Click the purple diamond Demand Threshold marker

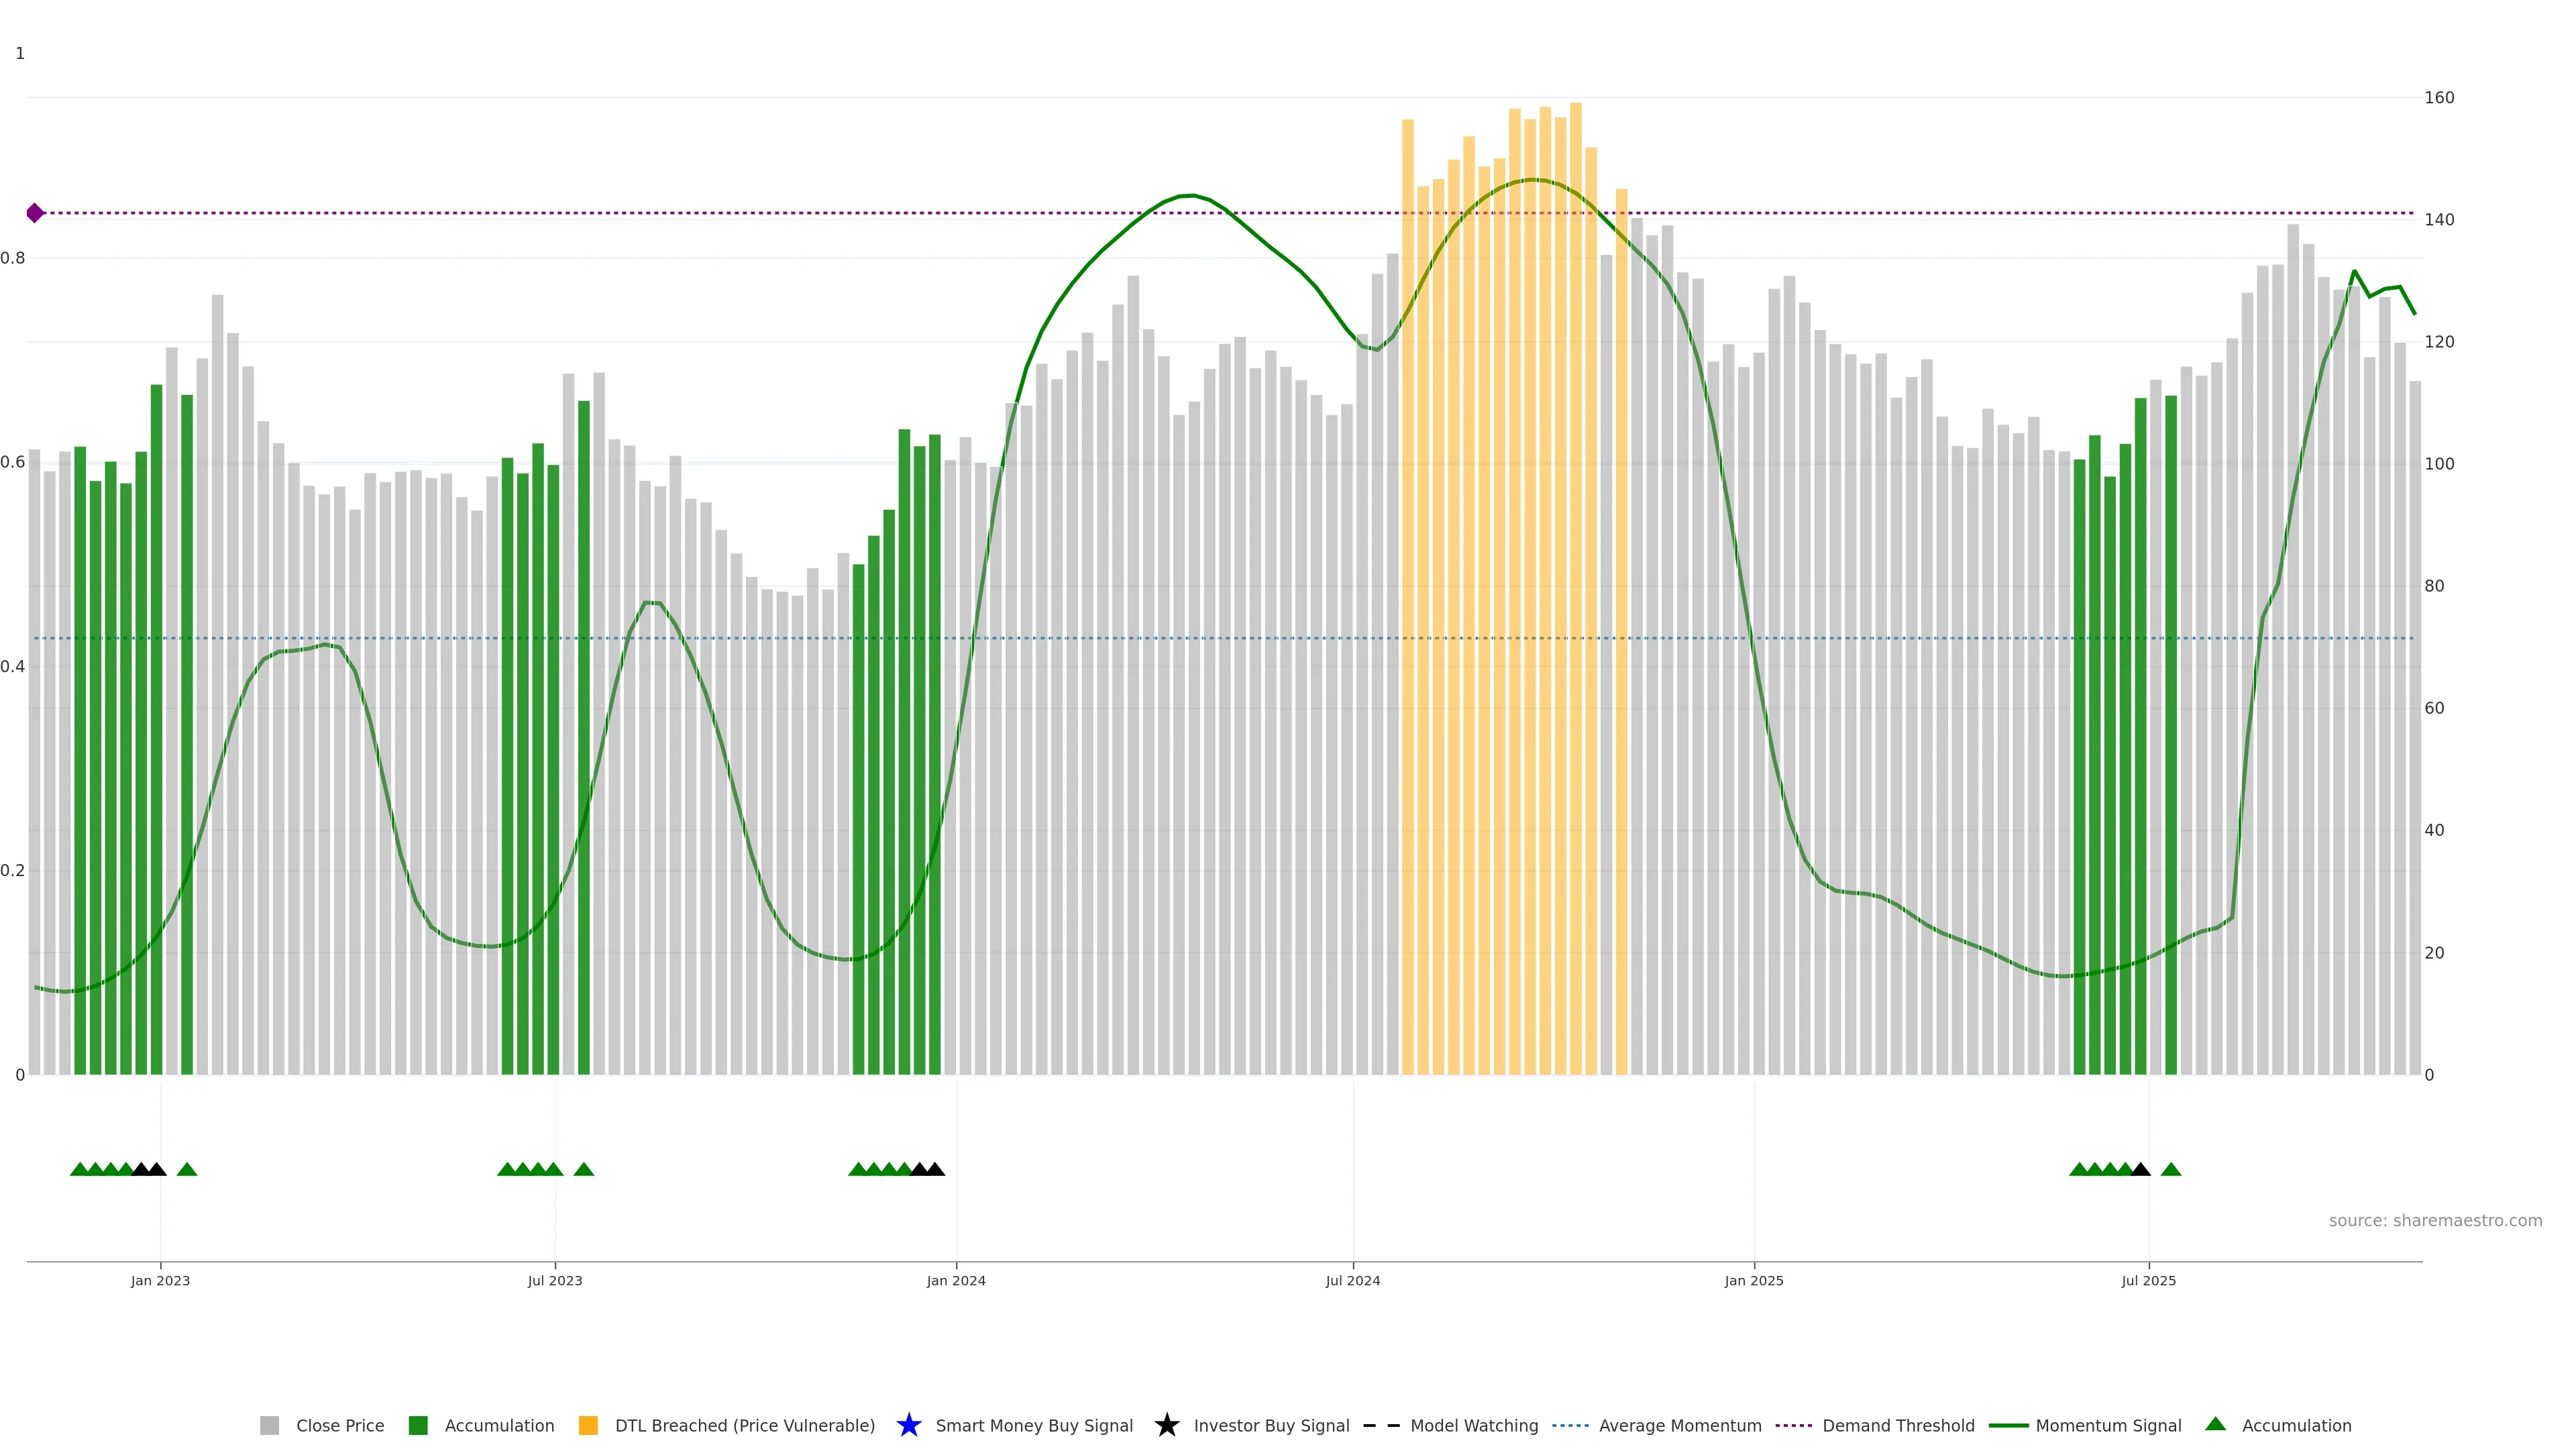[x=35, y=213]
